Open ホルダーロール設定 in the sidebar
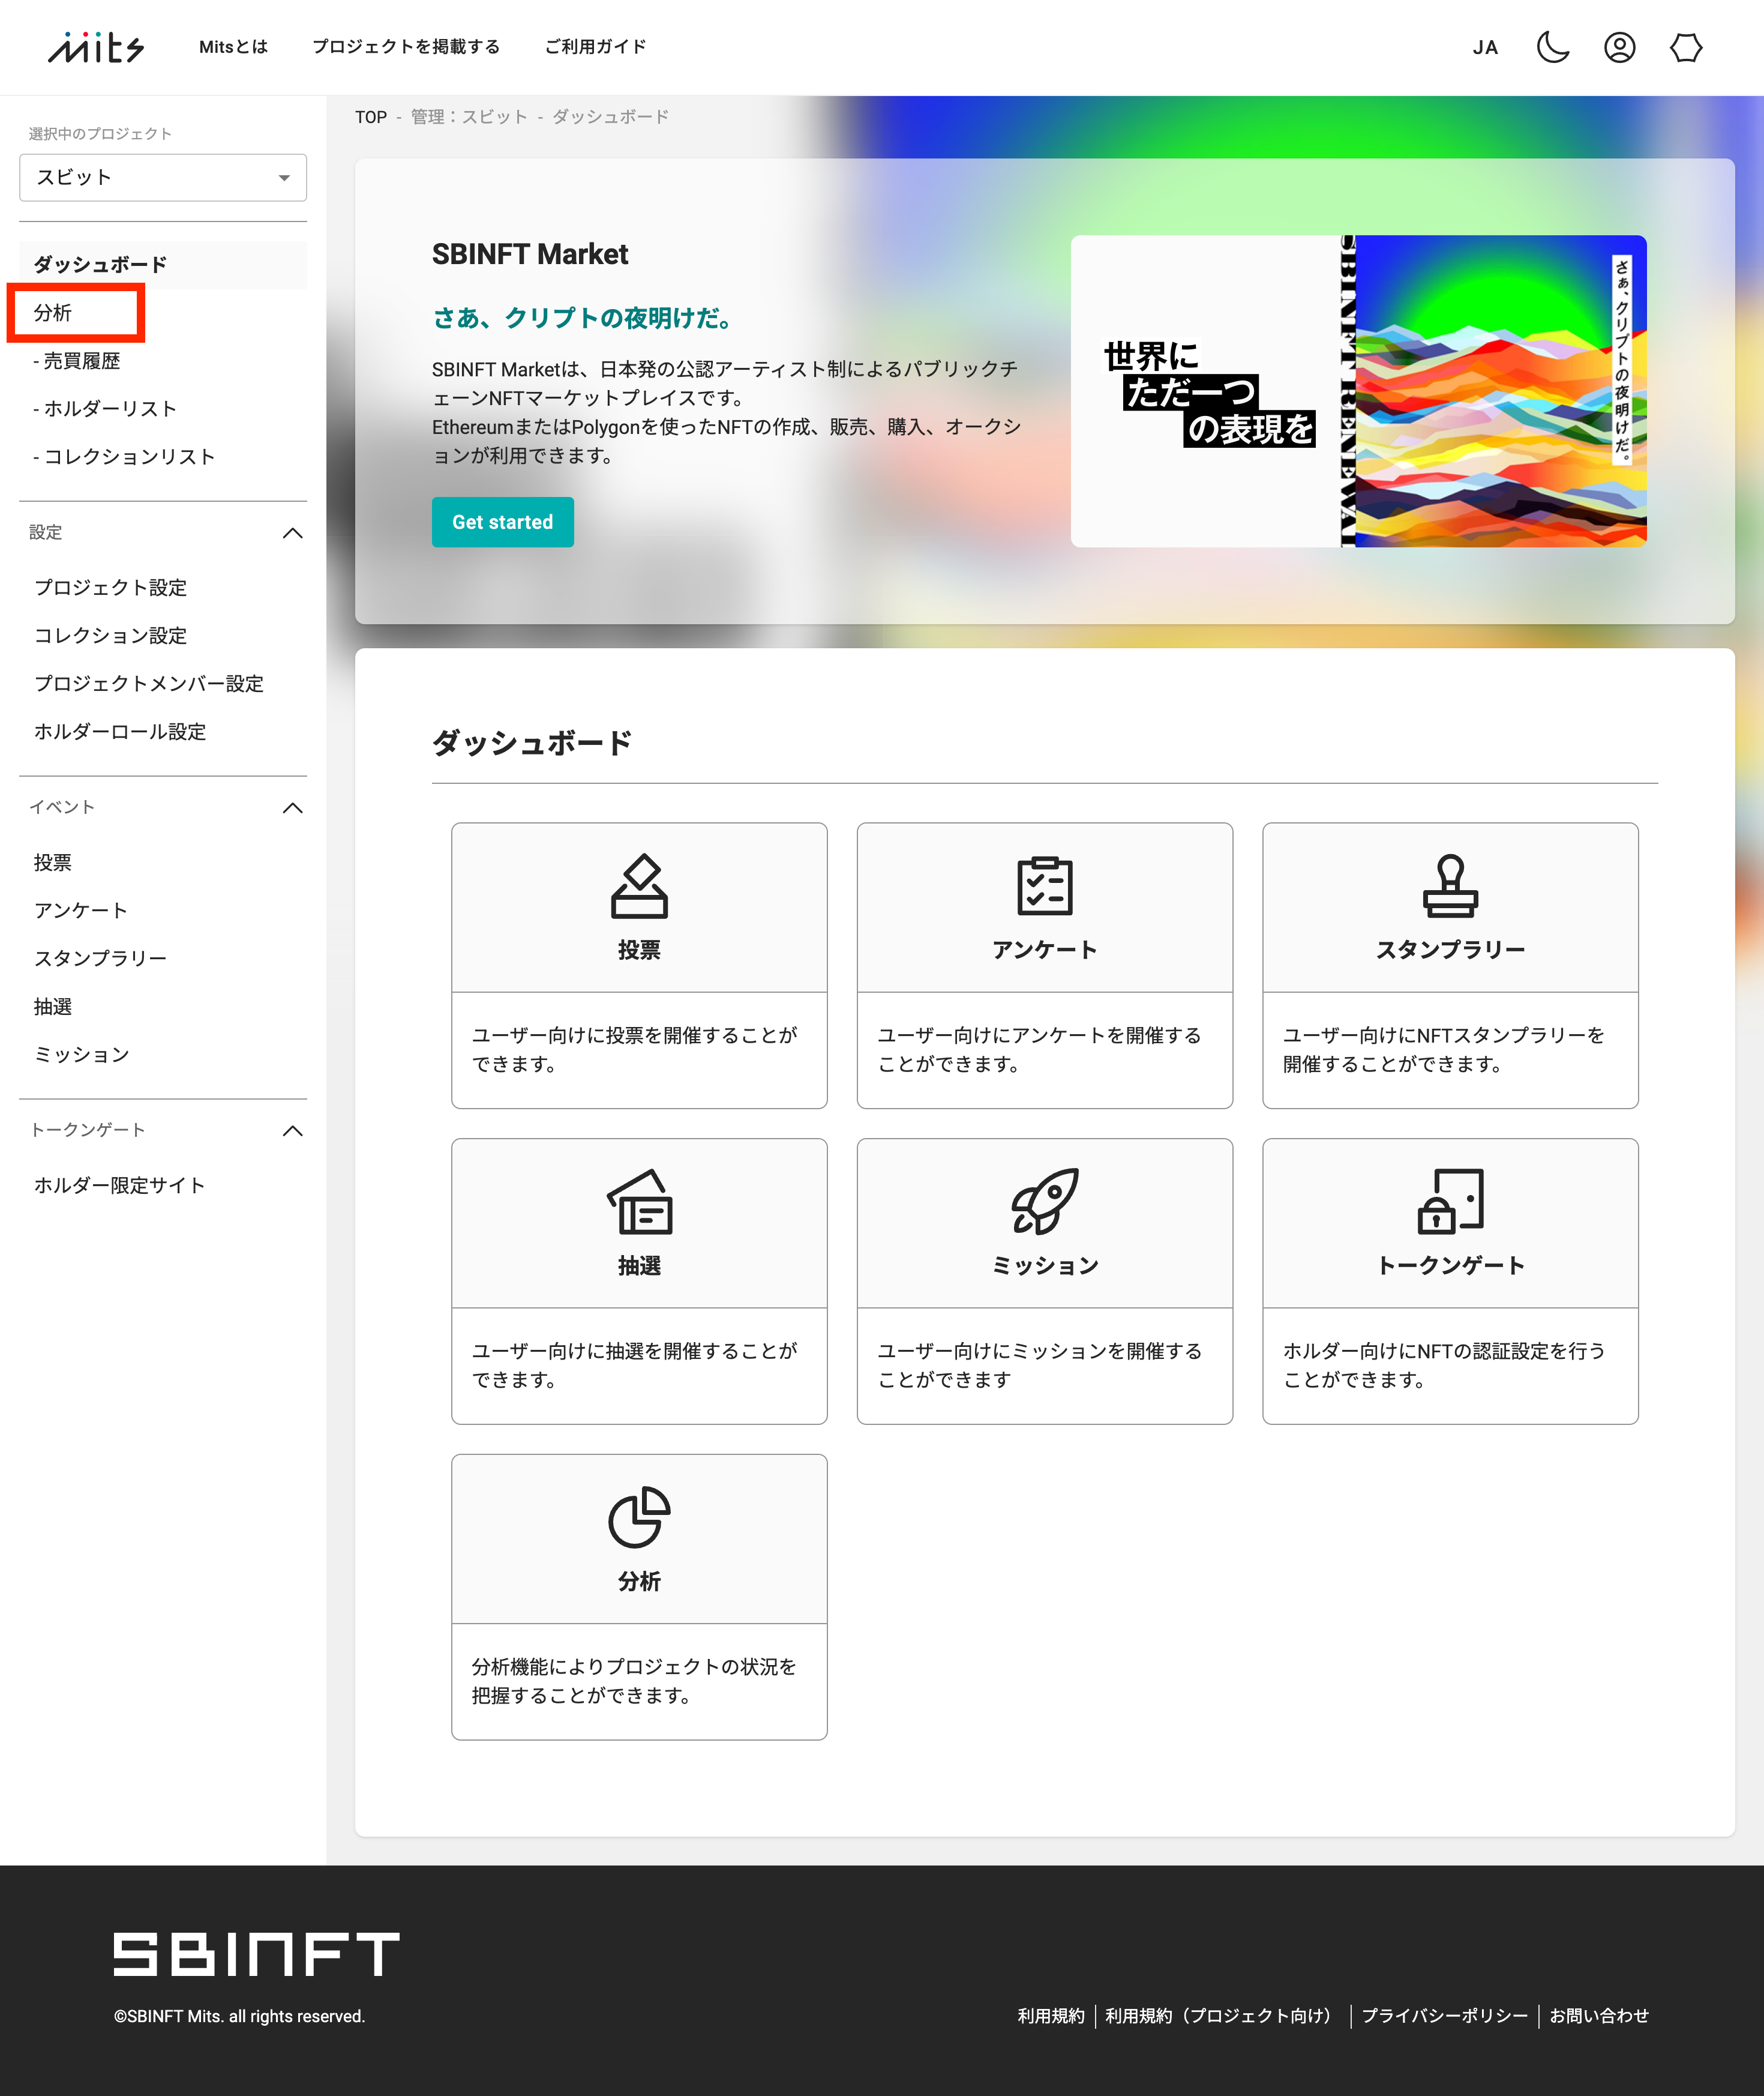 pos(120,731)
